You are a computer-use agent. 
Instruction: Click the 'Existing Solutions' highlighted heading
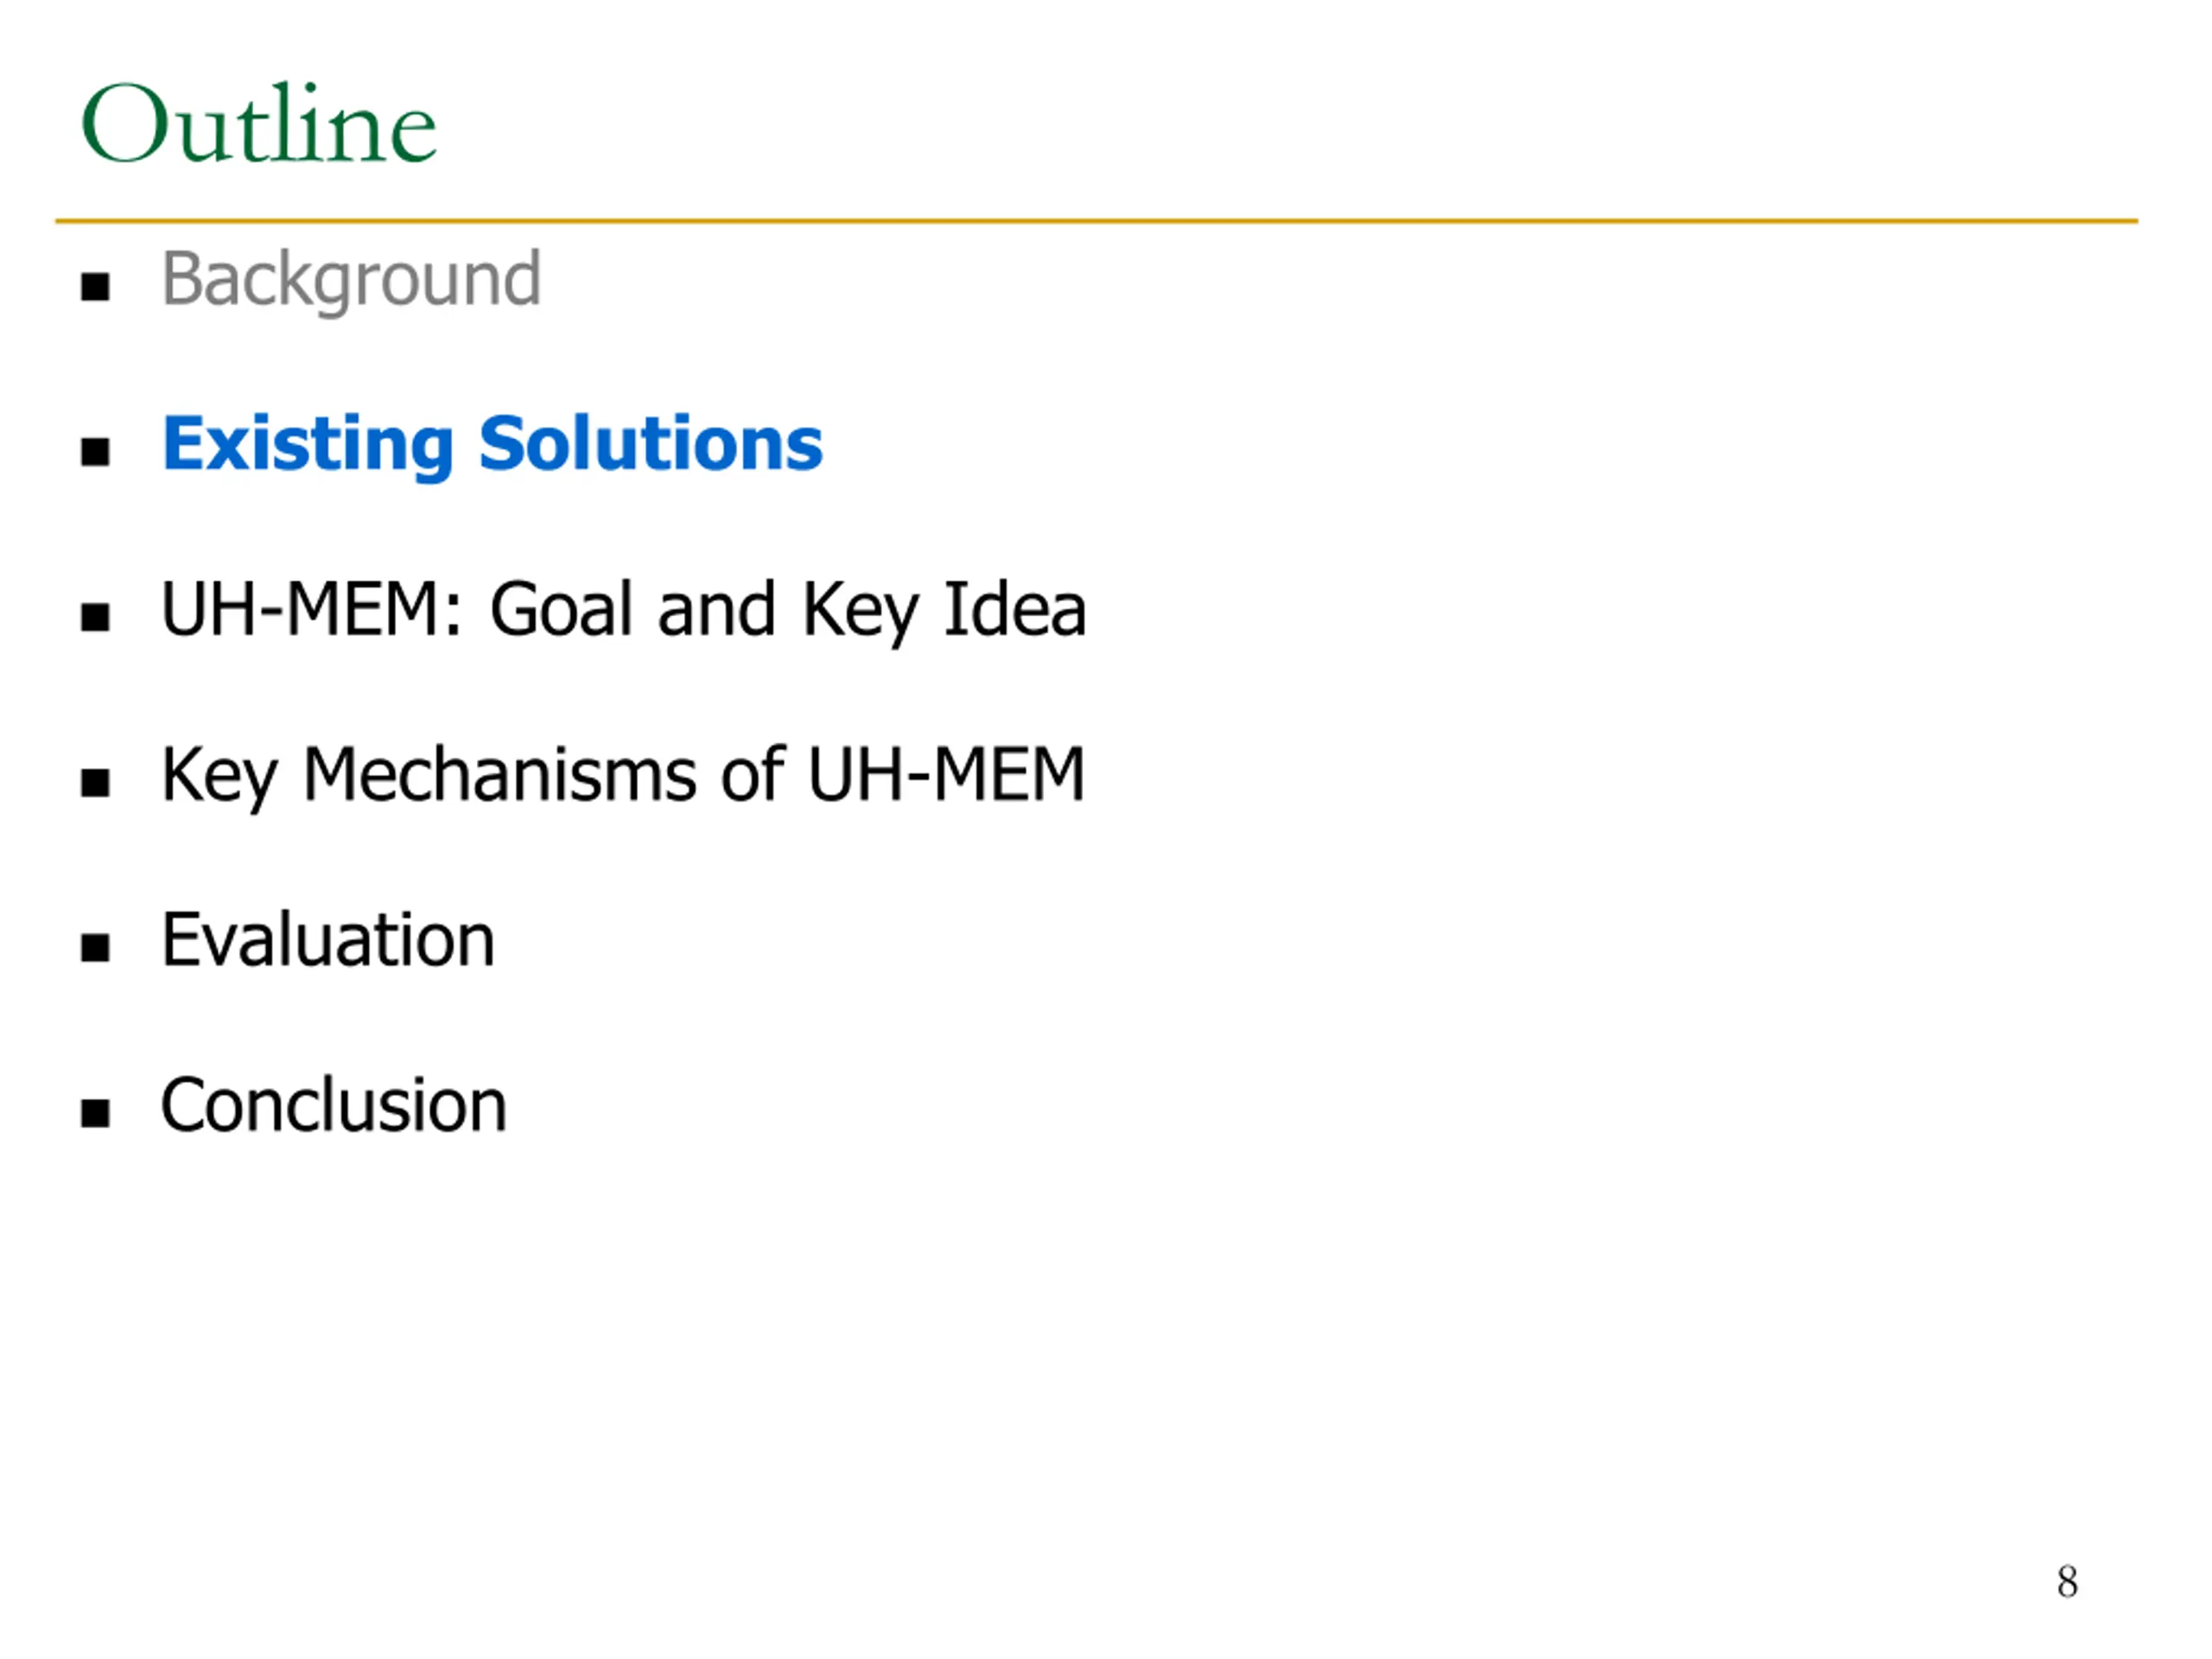coord(492,446)
